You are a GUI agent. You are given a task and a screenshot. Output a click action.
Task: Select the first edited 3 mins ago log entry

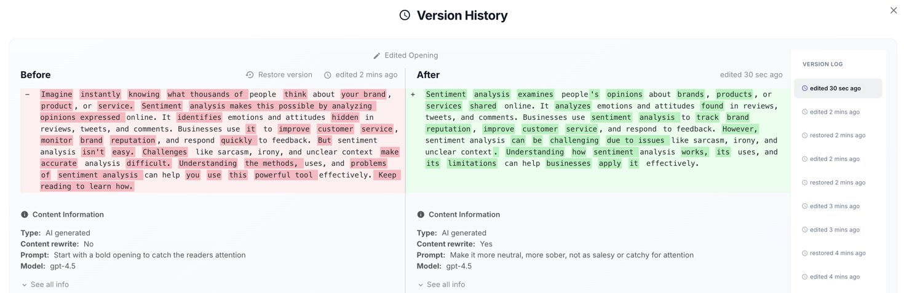pos(838,206)
